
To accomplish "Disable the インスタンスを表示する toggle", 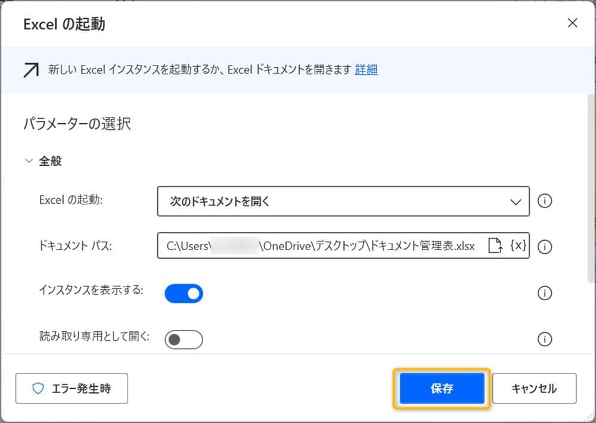I will [x=184, y=293].
